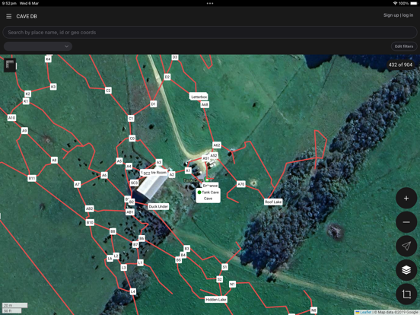Select station marker C2
The image size is (420, 315).
tap(108, 91)
